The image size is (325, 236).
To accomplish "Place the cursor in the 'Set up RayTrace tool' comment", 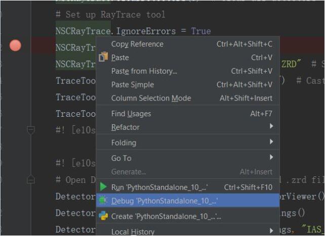I will tap(111, 15).
